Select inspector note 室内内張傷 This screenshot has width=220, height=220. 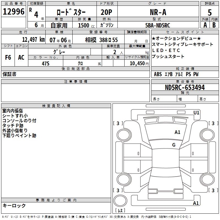pyautogui.click(x=12, y=111)
